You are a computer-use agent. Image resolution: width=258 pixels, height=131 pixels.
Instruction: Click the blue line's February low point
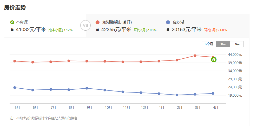(x=177, y=95)
